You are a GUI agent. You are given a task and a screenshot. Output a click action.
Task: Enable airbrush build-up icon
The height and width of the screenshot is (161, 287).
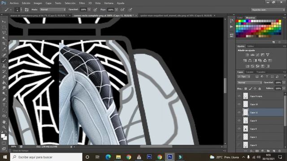(x=122, y=9)
